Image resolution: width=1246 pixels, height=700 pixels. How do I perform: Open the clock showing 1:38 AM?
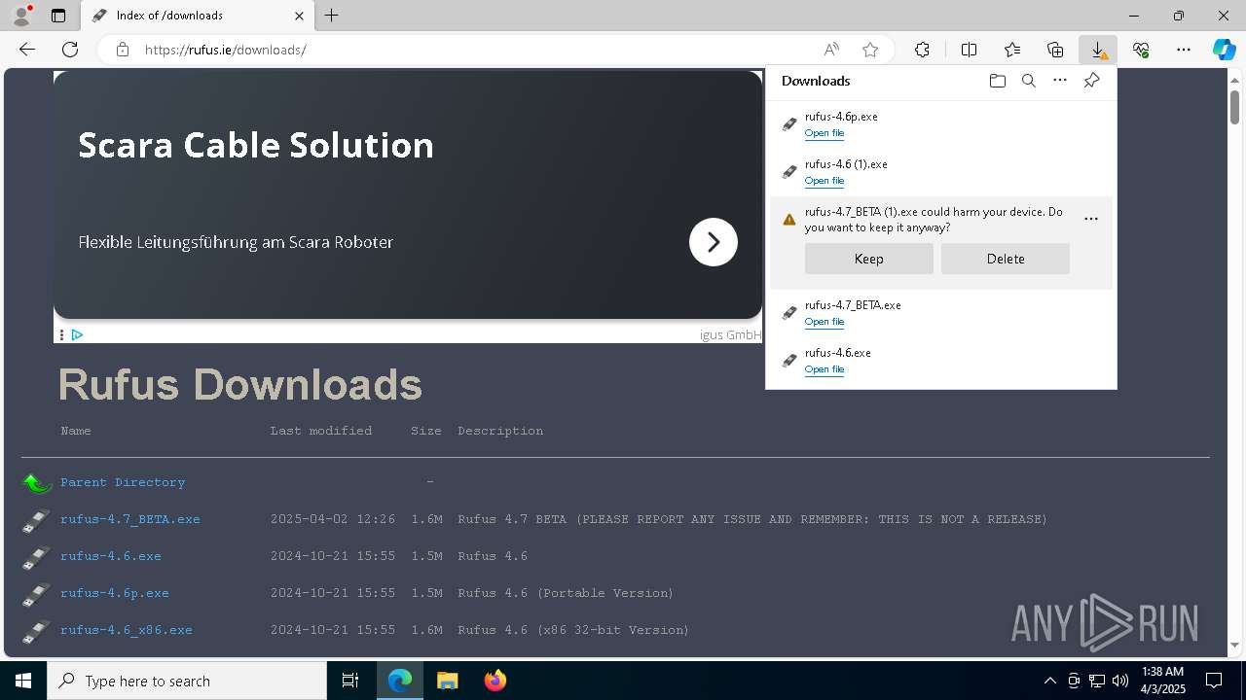1162,681
